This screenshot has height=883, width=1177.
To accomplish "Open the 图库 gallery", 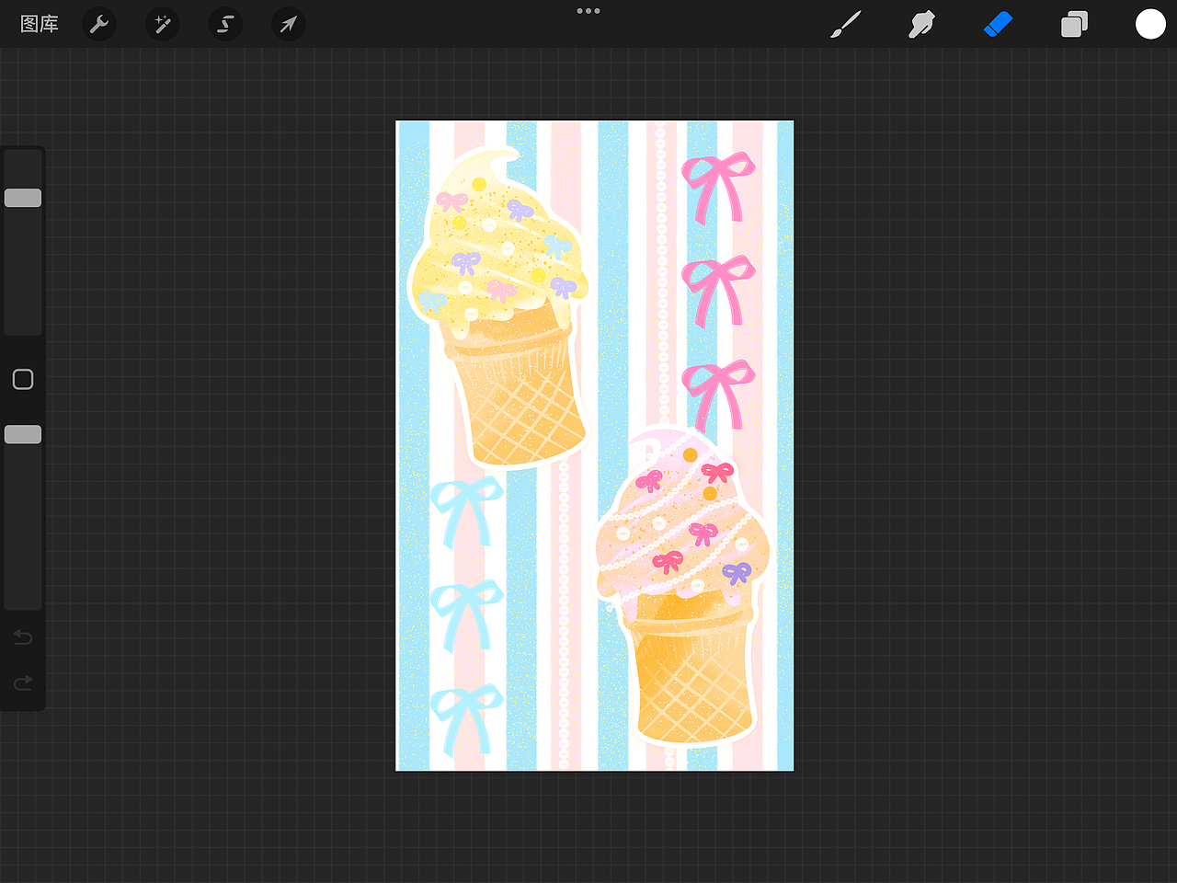I will click(40, 24).
